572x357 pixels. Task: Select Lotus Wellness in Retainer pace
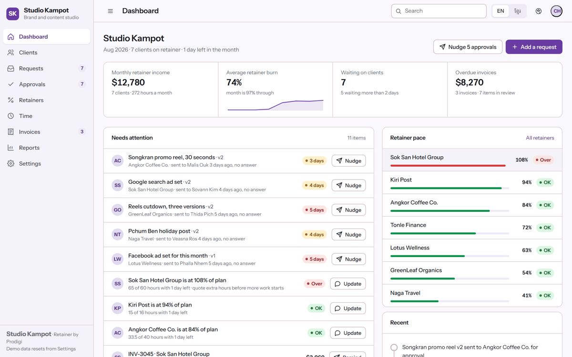click(x=472, y=250)
